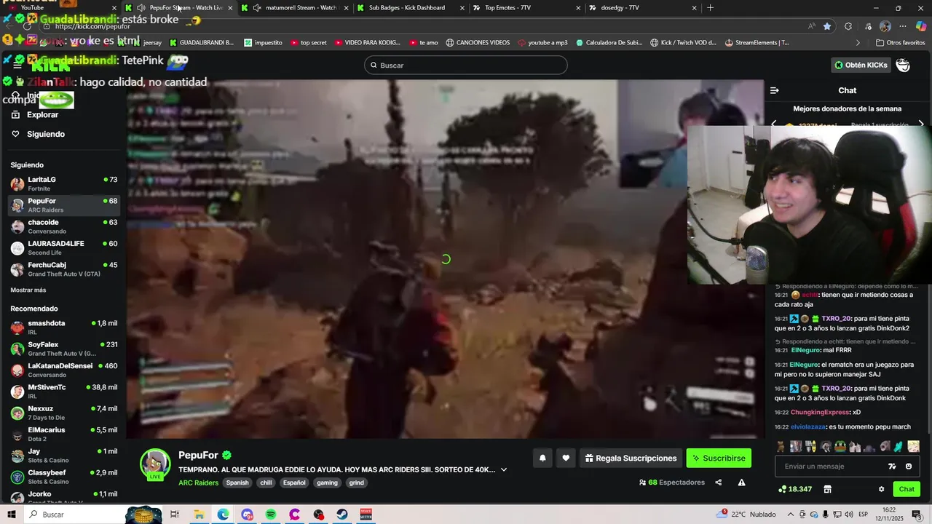The image size is (932, 524).
Task: Click the StreamElements bookmark in favorites bar
Action: [757, 42]
